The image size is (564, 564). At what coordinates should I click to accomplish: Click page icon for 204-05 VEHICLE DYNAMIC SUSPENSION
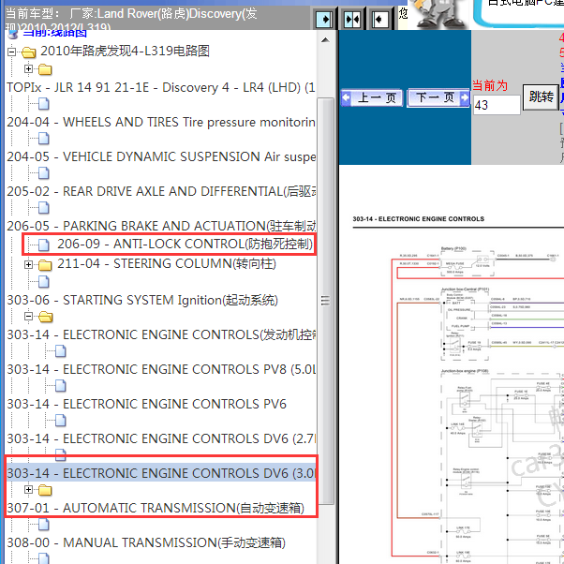[x=43, y=139]
